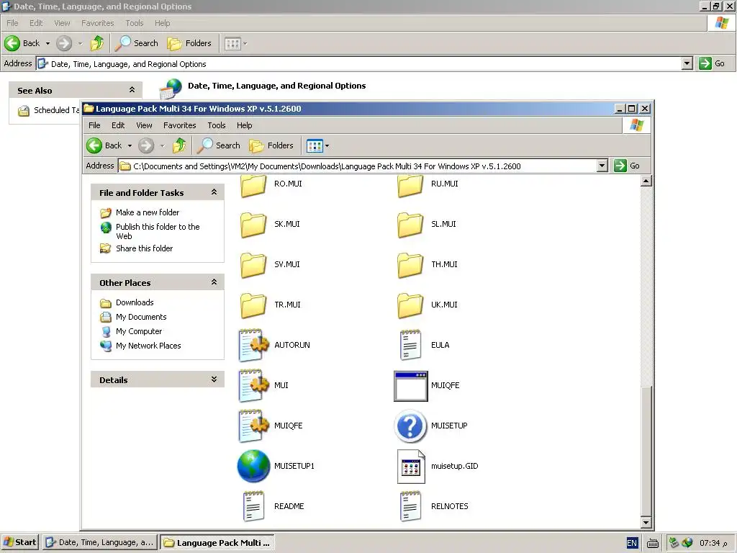Open File menu in Language Pack window

(x=94, y=125)
